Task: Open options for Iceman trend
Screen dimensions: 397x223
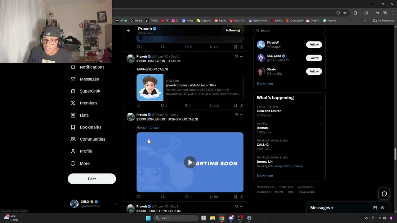Action: 320,124
